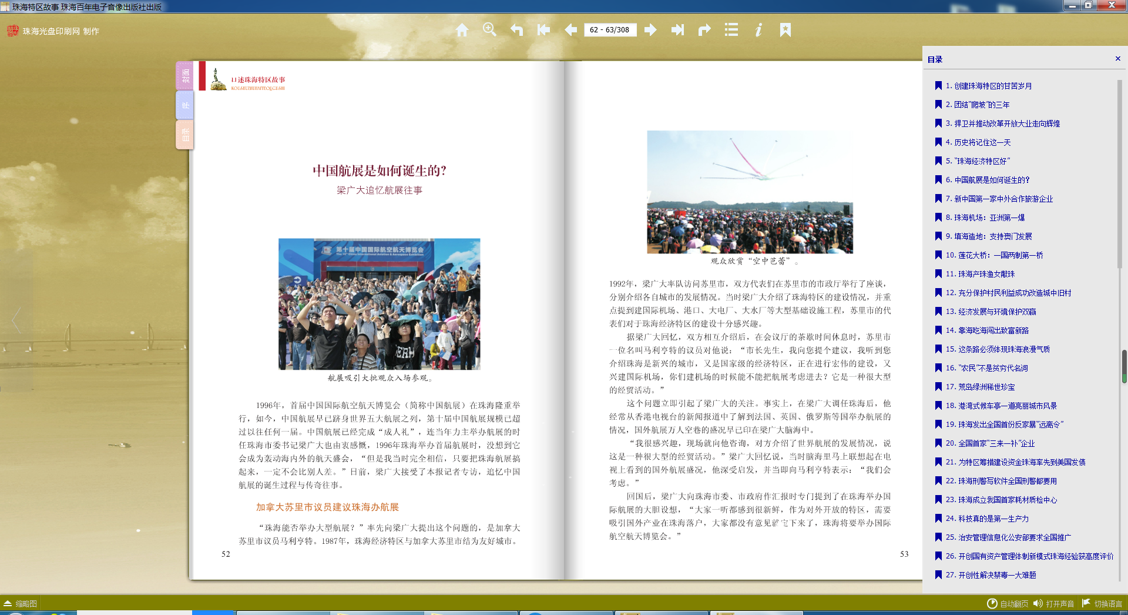Select entry 6. 中国航展是如何诞生的?
Screen dimensions: 1128x615
click(988, 180)
